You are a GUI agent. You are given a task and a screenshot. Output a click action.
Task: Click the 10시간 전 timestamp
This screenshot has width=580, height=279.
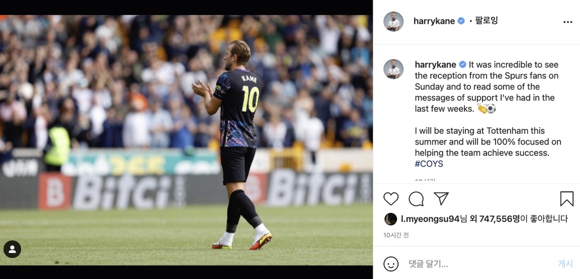396,235
